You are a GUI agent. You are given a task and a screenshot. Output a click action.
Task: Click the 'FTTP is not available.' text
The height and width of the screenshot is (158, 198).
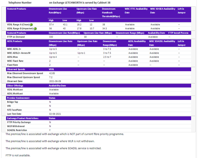point(18,155)
